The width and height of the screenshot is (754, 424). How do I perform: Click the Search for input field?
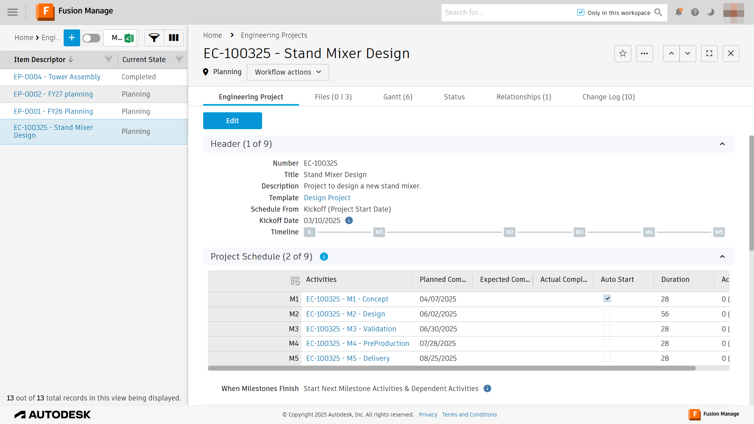tap(509, 13)
